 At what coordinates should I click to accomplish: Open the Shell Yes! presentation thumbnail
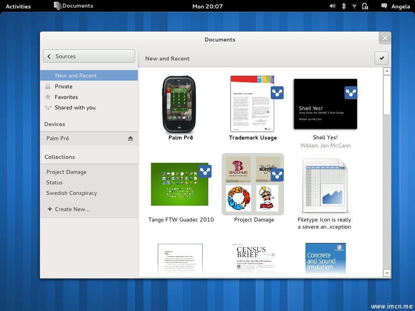(x=325, y=104)
